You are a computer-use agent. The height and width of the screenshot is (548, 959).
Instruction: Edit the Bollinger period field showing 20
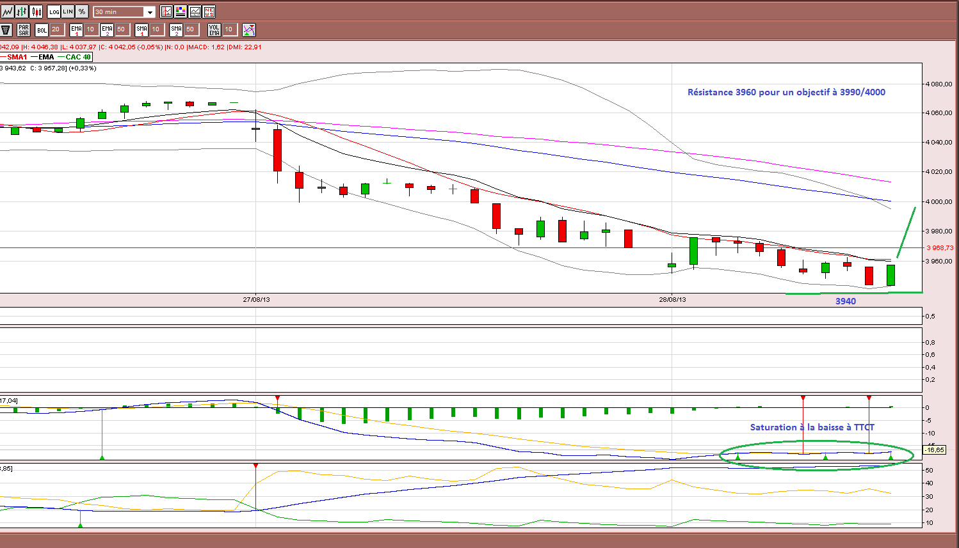56,29
